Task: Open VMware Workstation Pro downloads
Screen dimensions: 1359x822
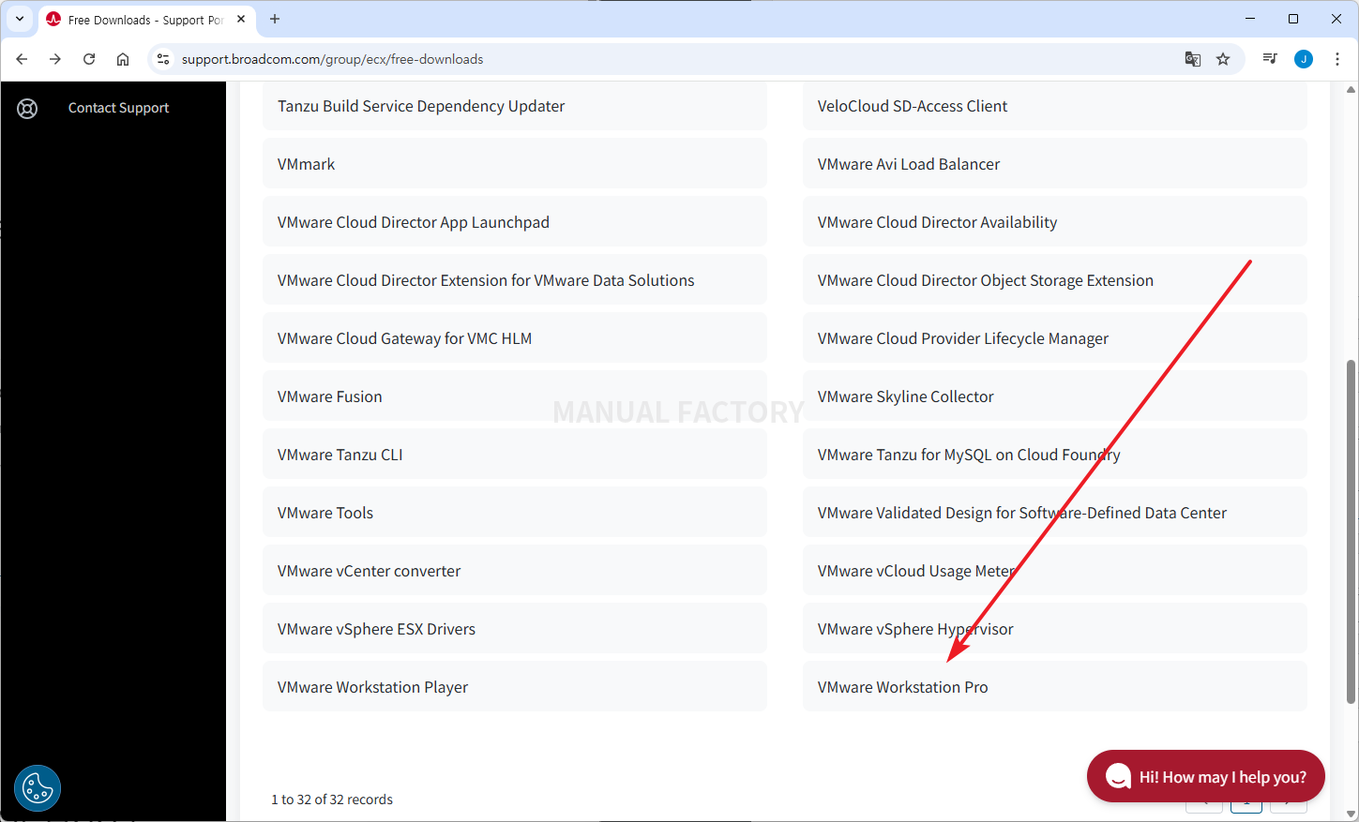Action: coord(902,686)
